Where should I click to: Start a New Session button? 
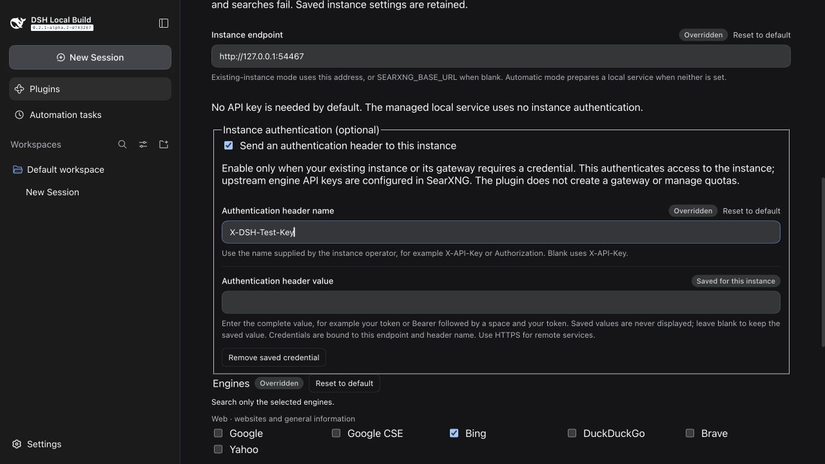tap(90, 57)
